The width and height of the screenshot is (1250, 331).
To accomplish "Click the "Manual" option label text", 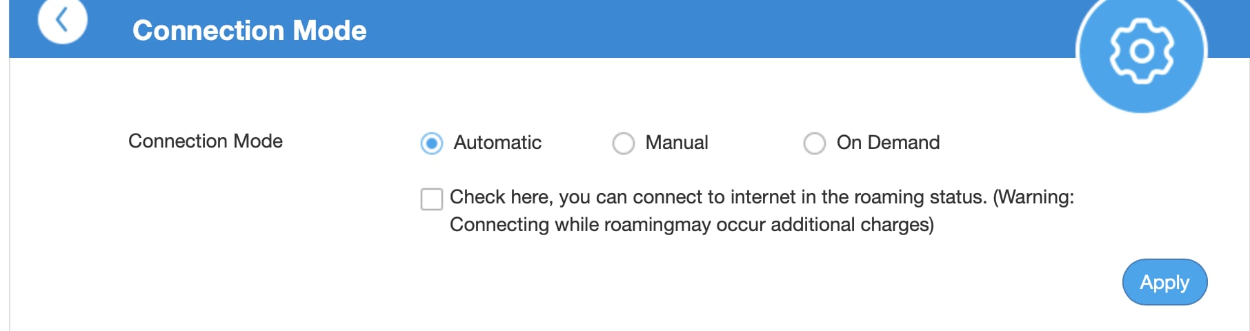I will [677, 143].
